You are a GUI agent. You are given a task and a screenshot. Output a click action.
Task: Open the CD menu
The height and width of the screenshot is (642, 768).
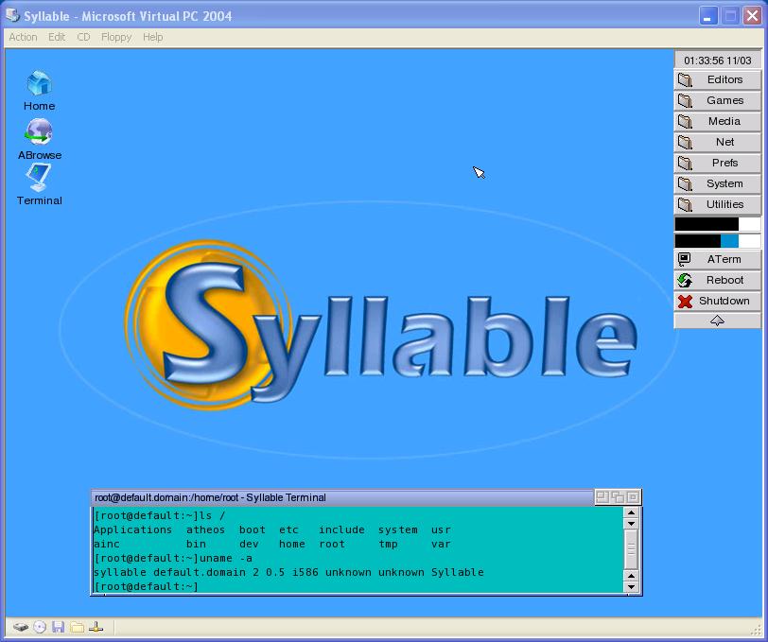pos(84,37)
